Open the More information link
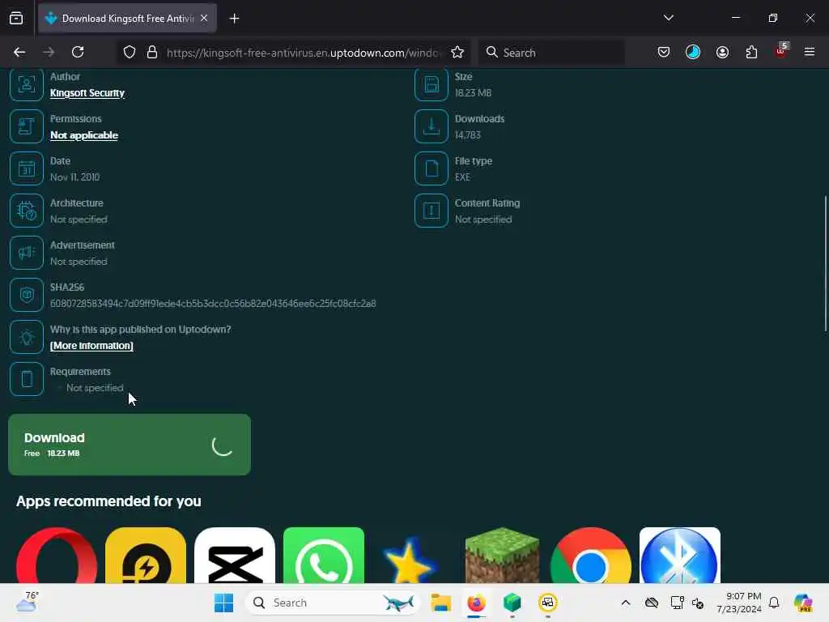The height and width of the screenshot is (622, 829). 91,345
